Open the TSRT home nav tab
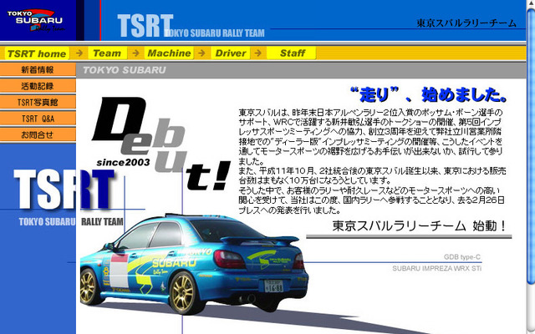 pyautogui.click(x=37, y=53)
